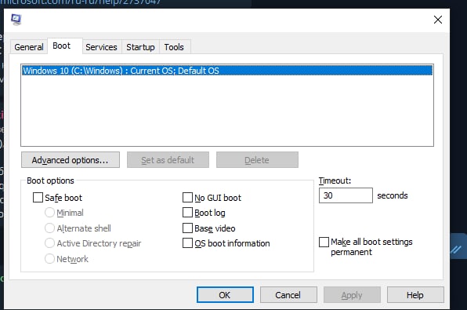Image resolution: width=467 pixels, height=310 pixels.
Task: Confirm with the OK button
Action: (225, 295)
